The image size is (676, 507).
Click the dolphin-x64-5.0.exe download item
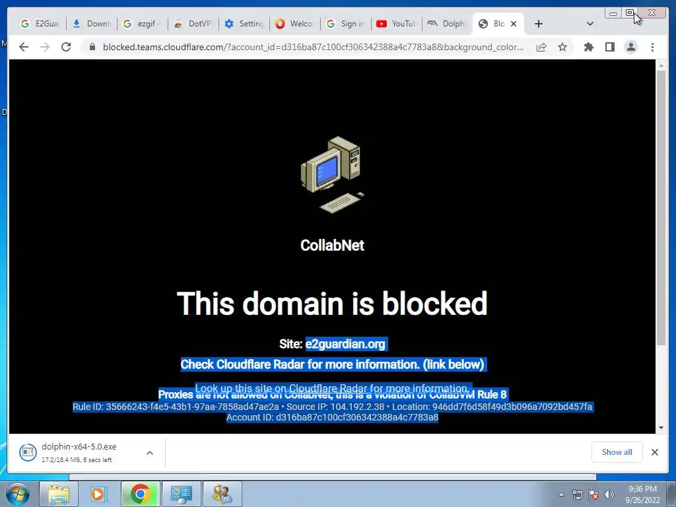tap(78, 452)
